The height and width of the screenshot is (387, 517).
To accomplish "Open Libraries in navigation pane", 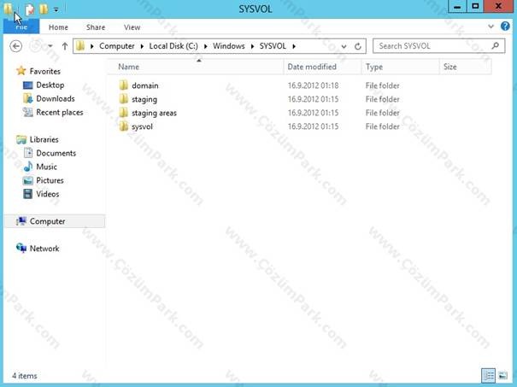I will click(44, 139).
